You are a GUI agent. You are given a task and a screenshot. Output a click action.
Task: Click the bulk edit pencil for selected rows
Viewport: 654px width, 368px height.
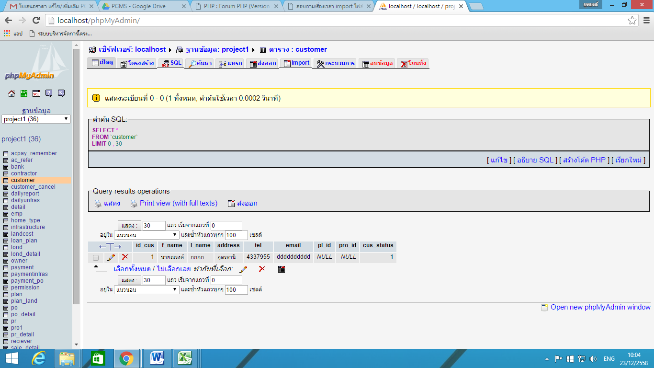(x=243, y=269)
